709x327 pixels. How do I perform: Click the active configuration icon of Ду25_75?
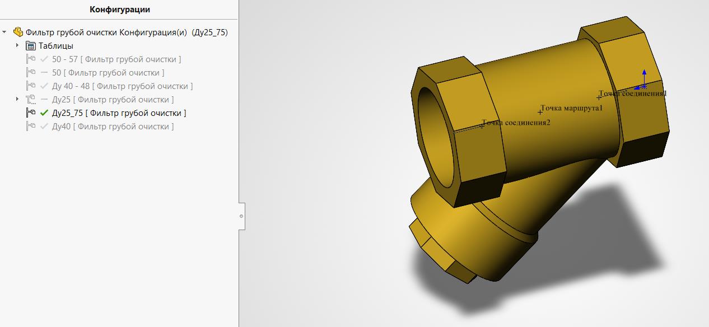tap(31, 113)
